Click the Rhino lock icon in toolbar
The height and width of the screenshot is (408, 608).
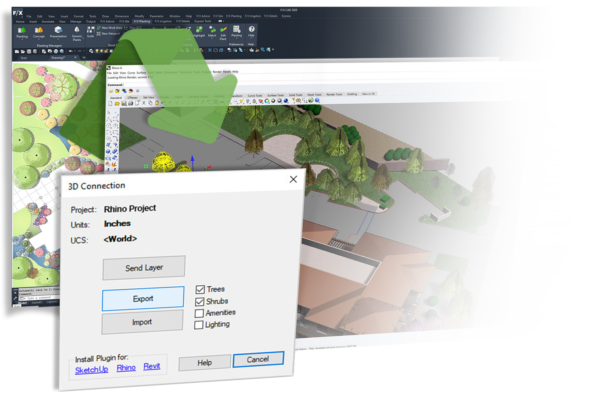[254, 101]
